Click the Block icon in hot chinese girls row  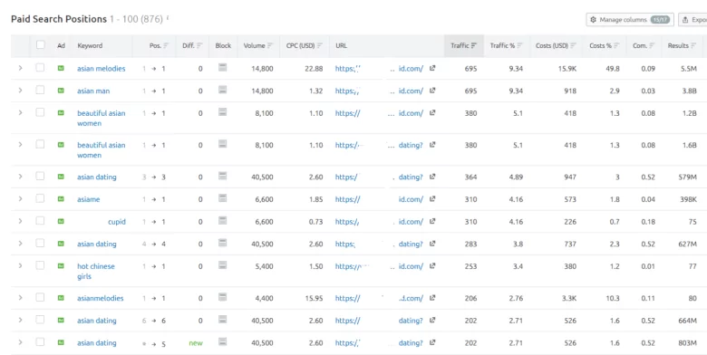tap(222, 265)
